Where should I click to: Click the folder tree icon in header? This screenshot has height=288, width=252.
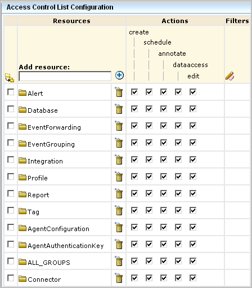(x=10, y=78)
